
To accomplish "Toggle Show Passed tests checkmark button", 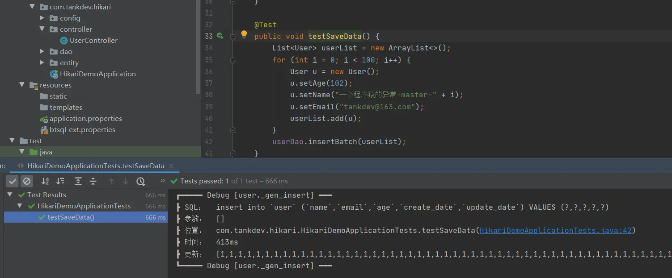I will 13,181.
